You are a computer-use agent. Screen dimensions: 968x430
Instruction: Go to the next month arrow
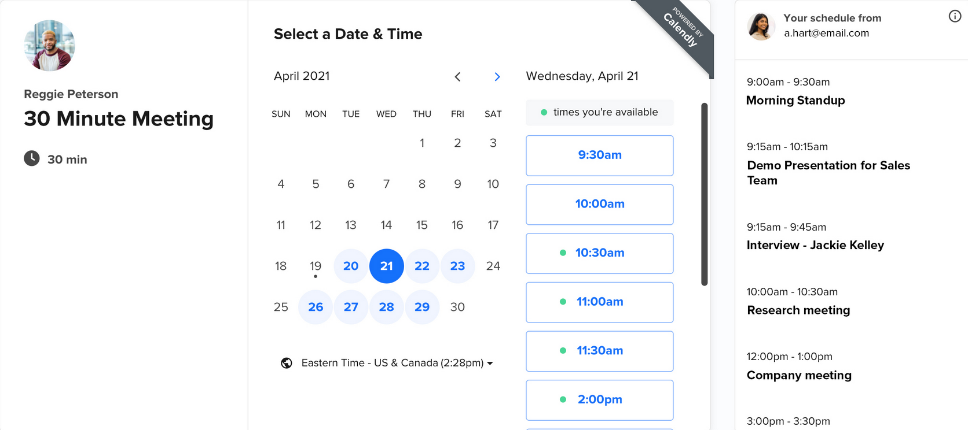click(x=497, y=77)
